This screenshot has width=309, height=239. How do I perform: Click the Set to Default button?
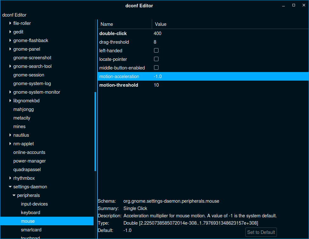261,232
